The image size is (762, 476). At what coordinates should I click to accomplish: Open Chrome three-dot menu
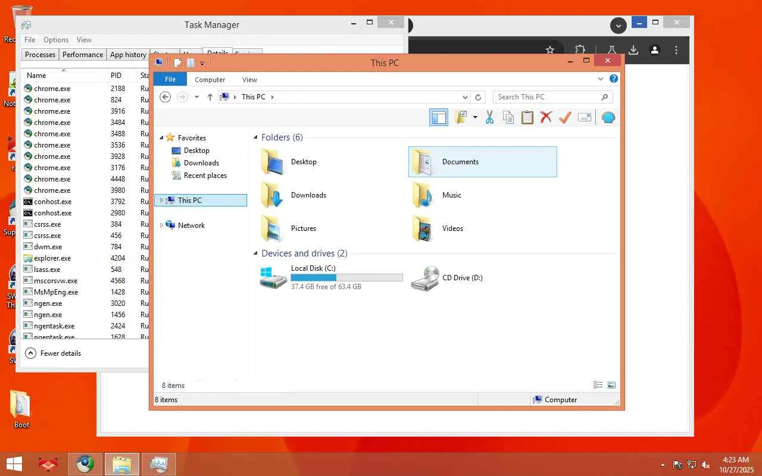676,50
